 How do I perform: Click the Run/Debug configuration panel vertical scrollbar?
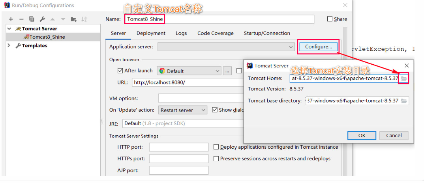[x=345, y=101]
